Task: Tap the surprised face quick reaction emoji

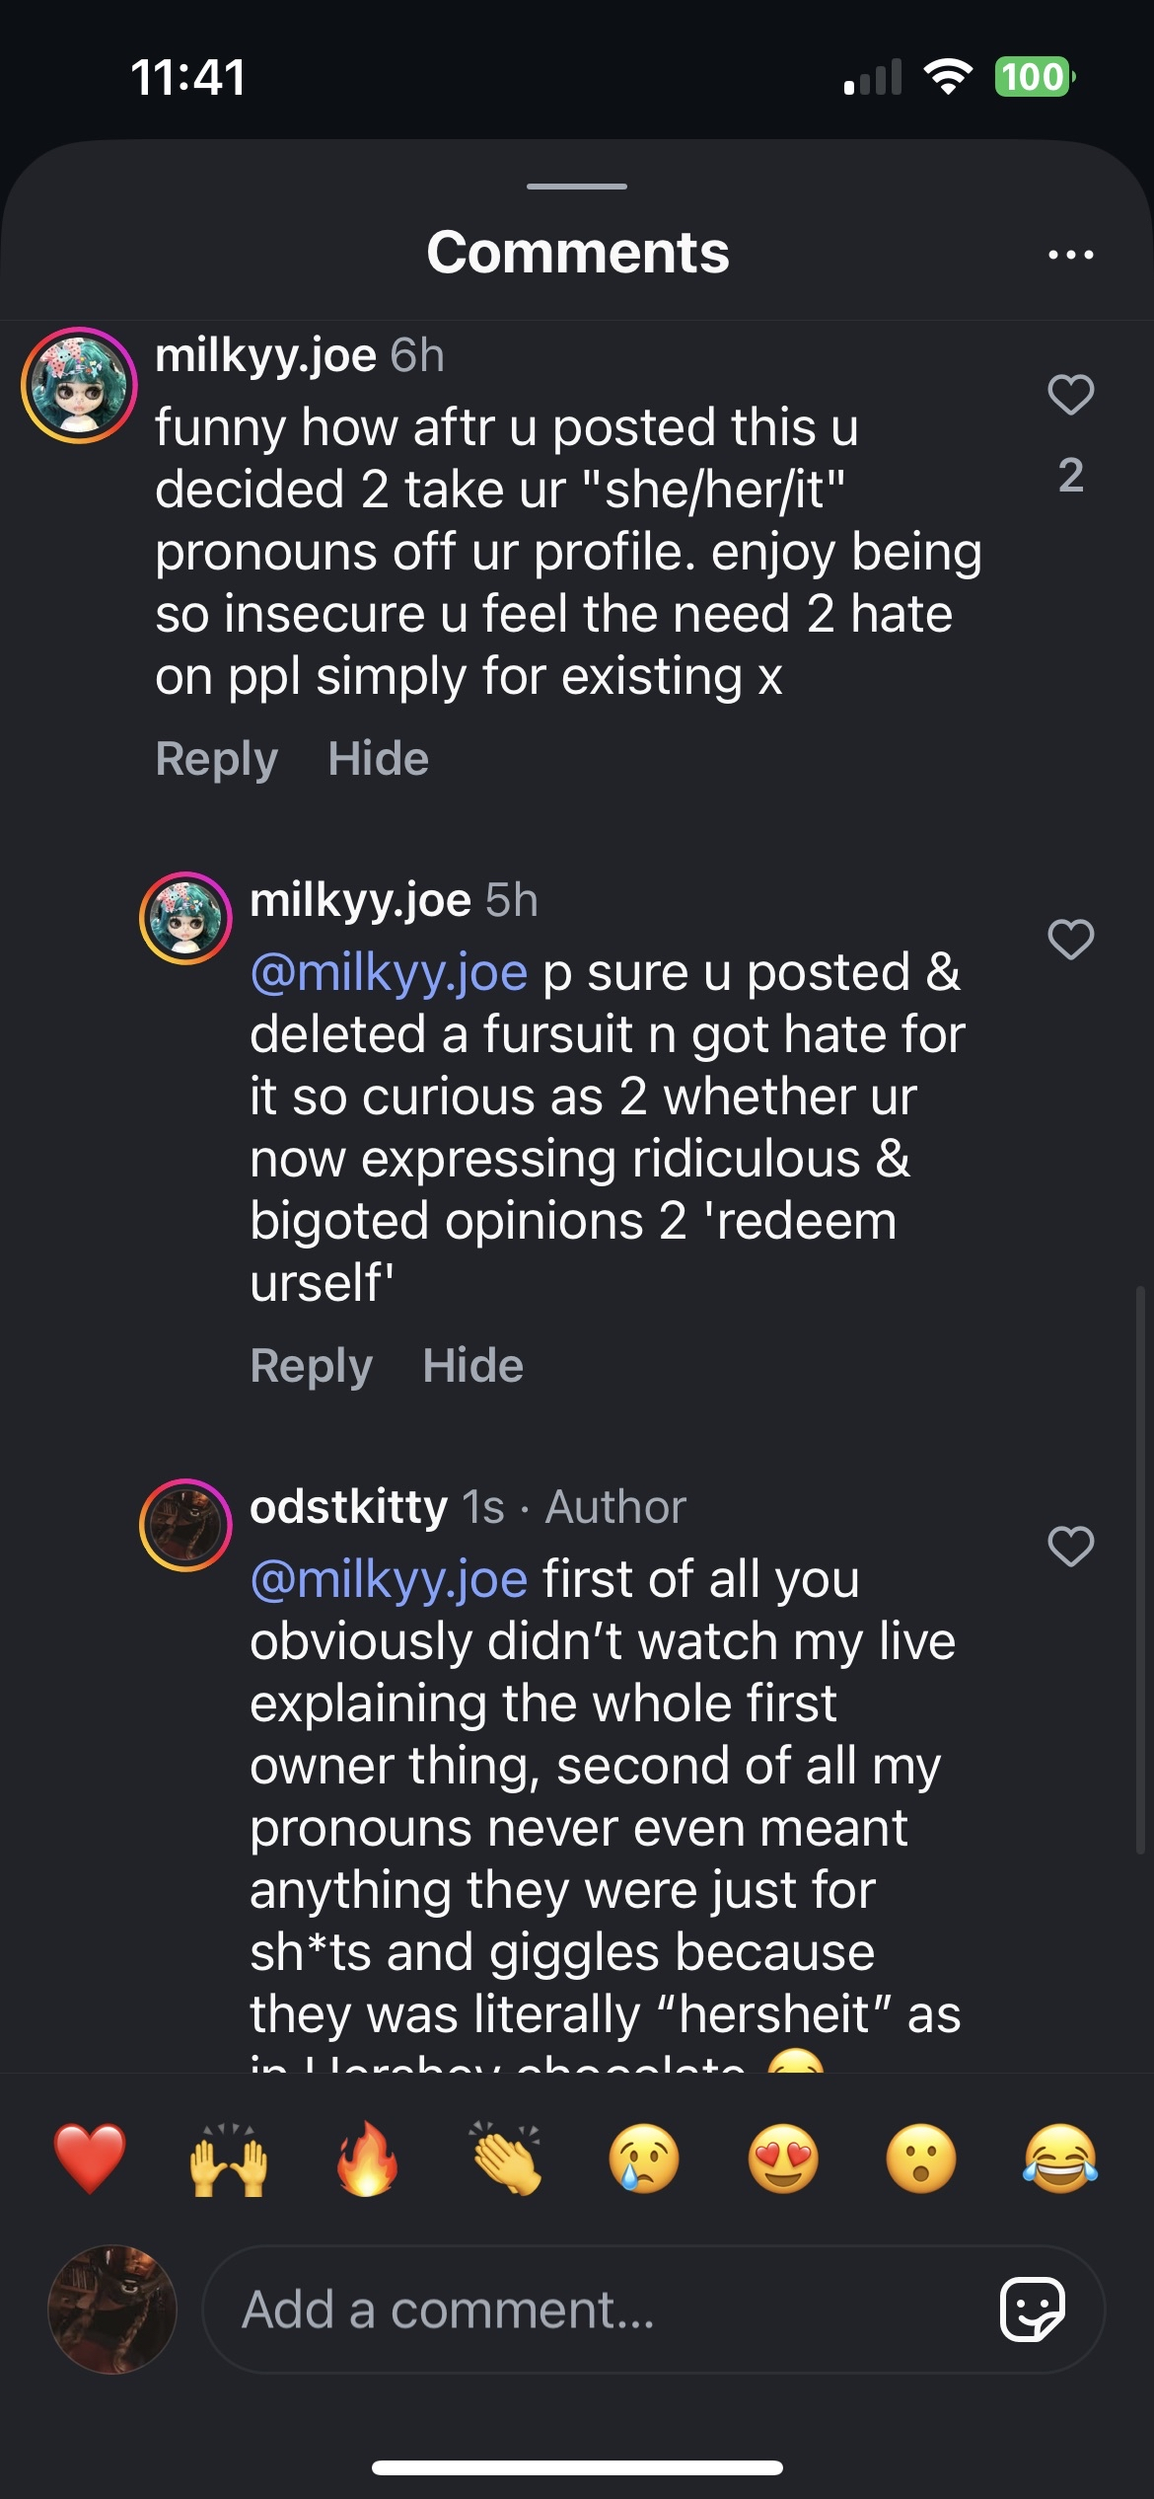Action: [921, 2158]
